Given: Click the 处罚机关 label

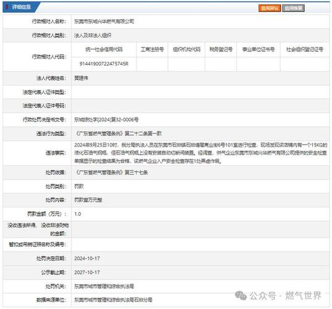Looking at the screenshot, I should [x=56, y=286].
